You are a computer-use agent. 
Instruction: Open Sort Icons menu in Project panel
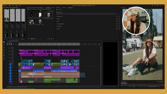[41, 39]
